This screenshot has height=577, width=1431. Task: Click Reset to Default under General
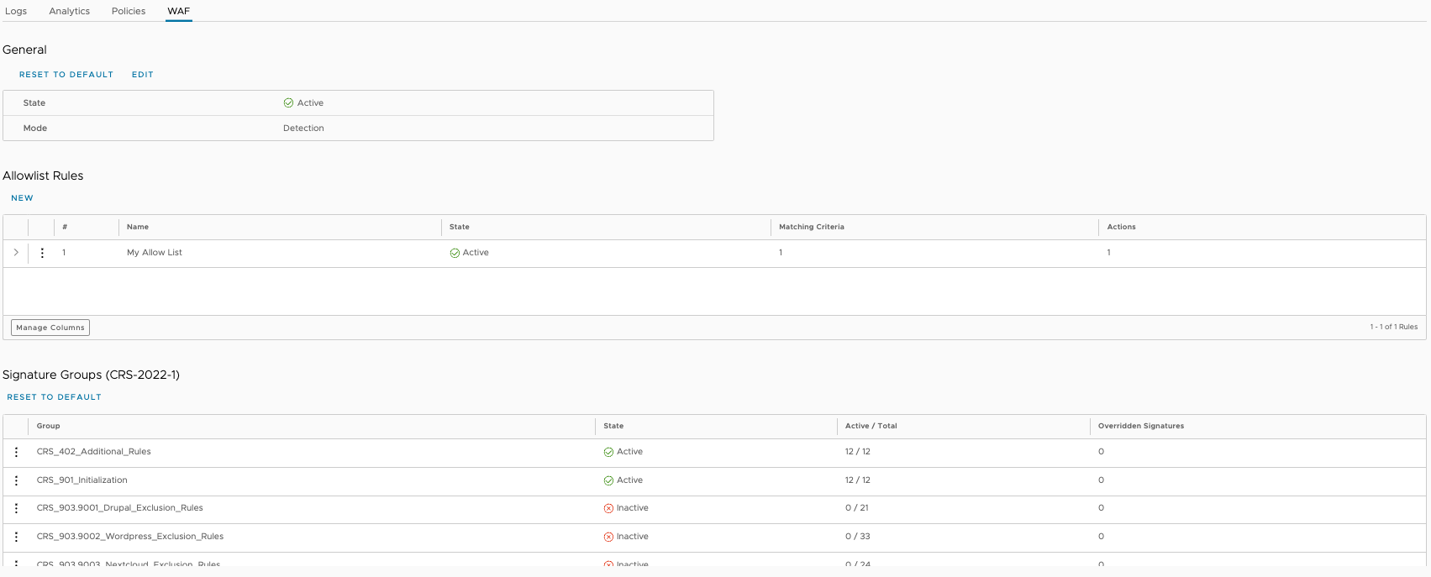(66, 75)
